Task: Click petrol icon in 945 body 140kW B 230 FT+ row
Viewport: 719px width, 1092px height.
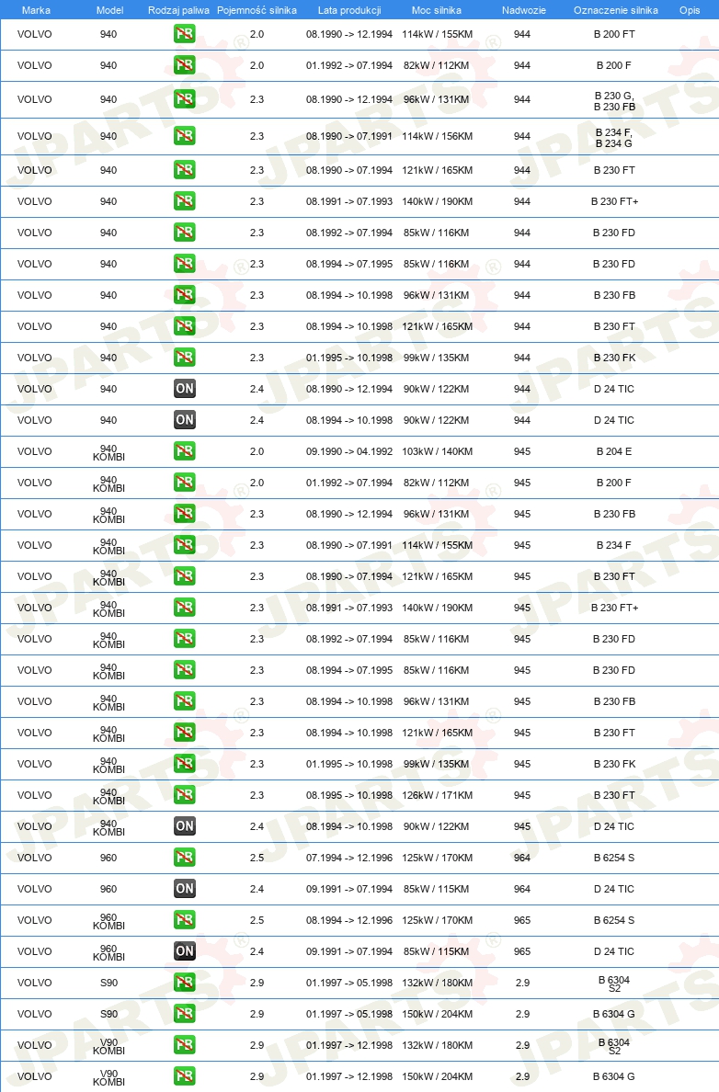Action: (x=185, y=608)
